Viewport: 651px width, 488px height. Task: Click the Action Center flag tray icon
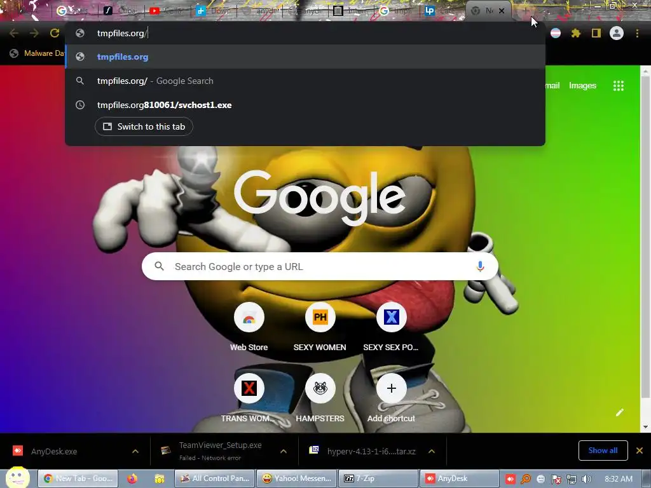[x=556, y=479]
